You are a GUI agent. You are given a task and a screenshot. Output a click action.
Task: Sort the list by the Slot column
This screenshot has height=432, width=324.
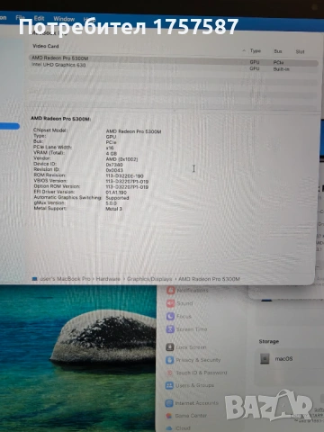[300, 51]
